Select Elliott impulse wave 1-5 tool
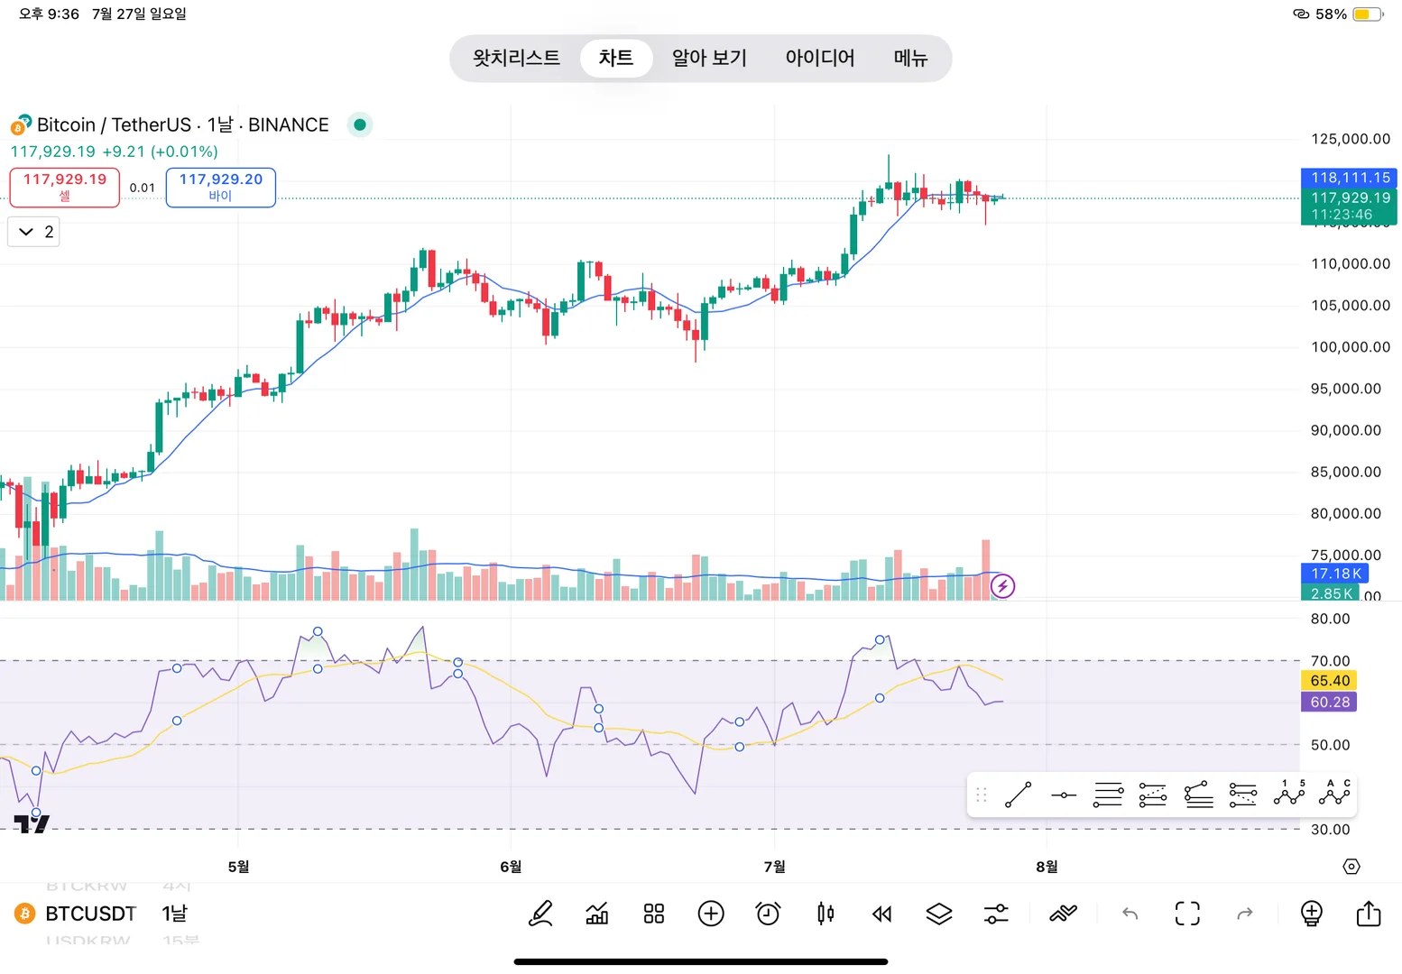Viewport: 1402px width, 974px height. (1289, 794)
